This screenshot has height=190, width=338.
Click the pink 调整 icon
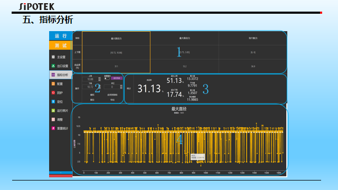(x=53, y=119)
